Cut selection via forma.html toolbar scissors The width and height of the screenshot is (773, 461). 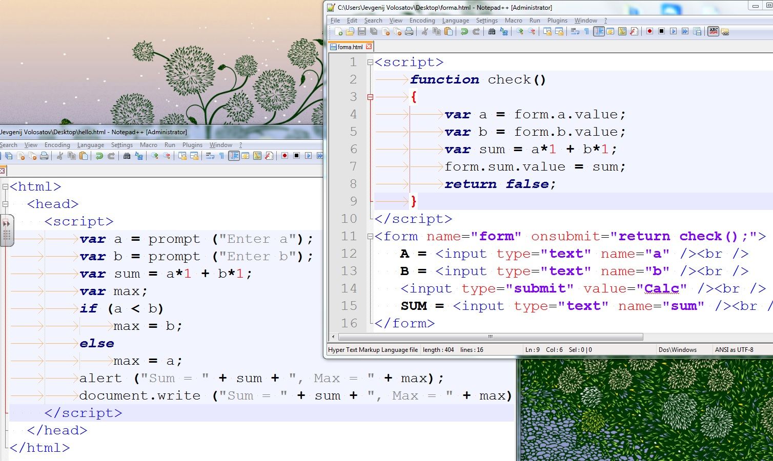[424, 32]
